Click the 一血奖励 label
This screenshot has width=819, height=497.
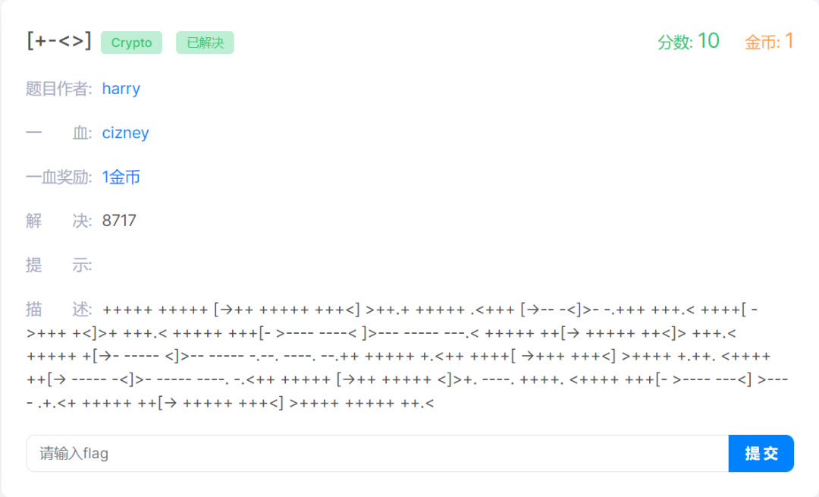point(59,177)
